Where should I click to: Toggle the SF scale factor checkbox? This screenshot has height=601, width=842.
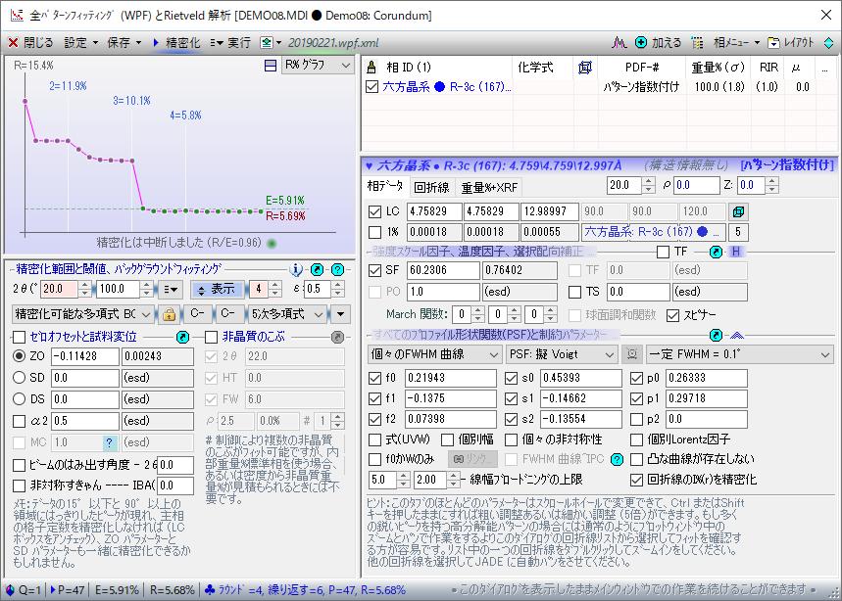pos(374,271)
